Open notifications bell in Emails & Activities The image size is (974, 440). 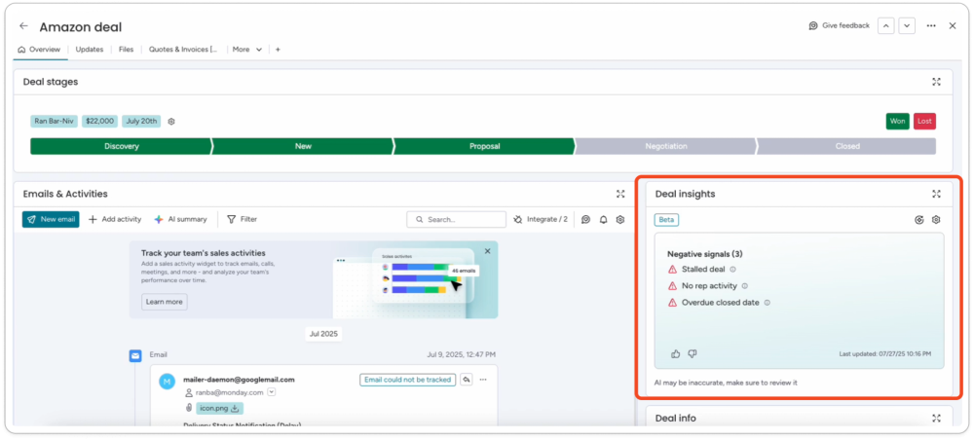(603, 220)
